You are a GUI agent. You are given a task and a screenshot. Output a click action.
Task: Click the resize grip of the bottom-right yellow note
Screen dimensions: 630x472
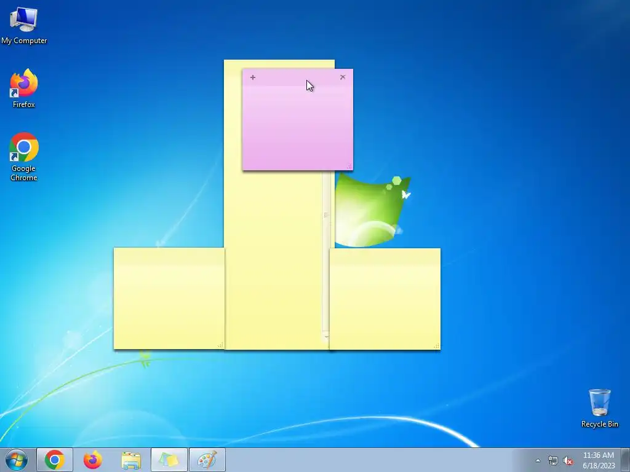pyautogui.click(x=436, y=345)
